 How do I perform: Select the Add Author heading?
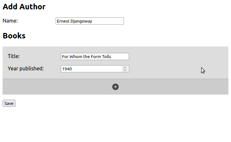(24, 6)
